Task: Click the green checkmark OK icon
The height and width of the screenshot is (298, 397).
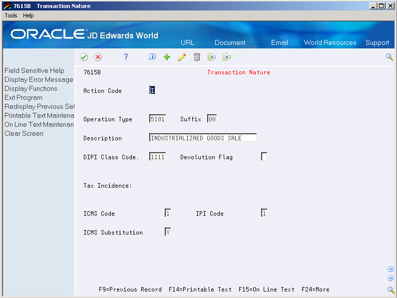Action: coord(84,57)
